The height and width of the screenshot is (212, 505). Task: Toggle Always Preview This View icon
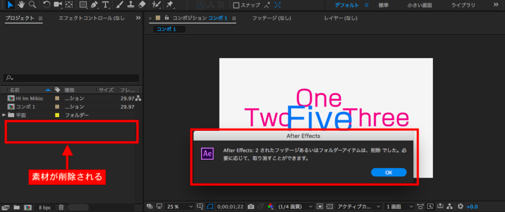(149, 206)
